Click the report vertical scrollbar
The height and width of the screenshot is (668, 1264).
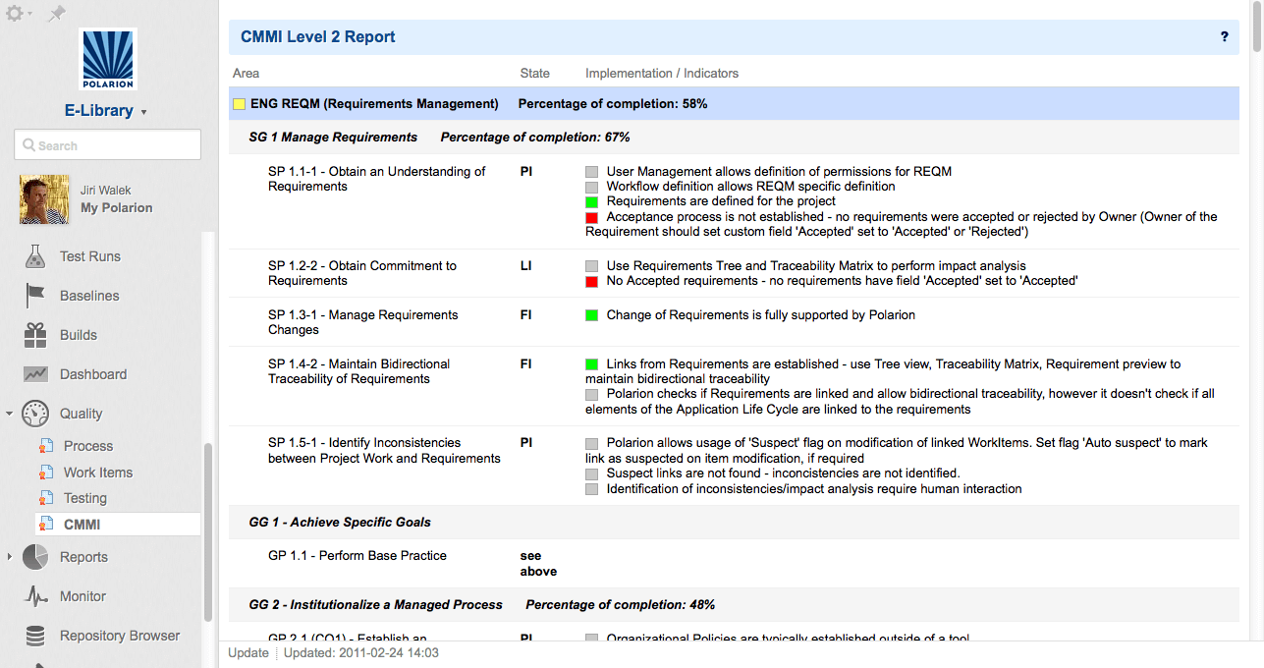[1258, 27]
